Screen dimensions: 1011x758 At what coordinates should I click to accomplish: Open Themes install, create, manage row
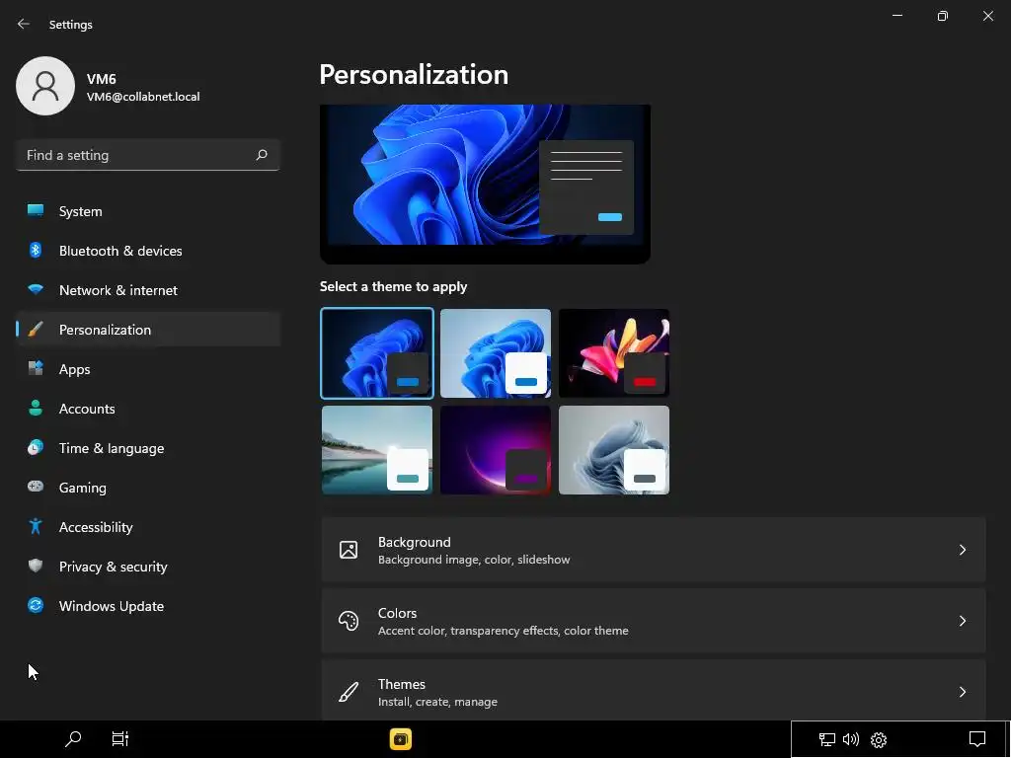coord(654,690)
